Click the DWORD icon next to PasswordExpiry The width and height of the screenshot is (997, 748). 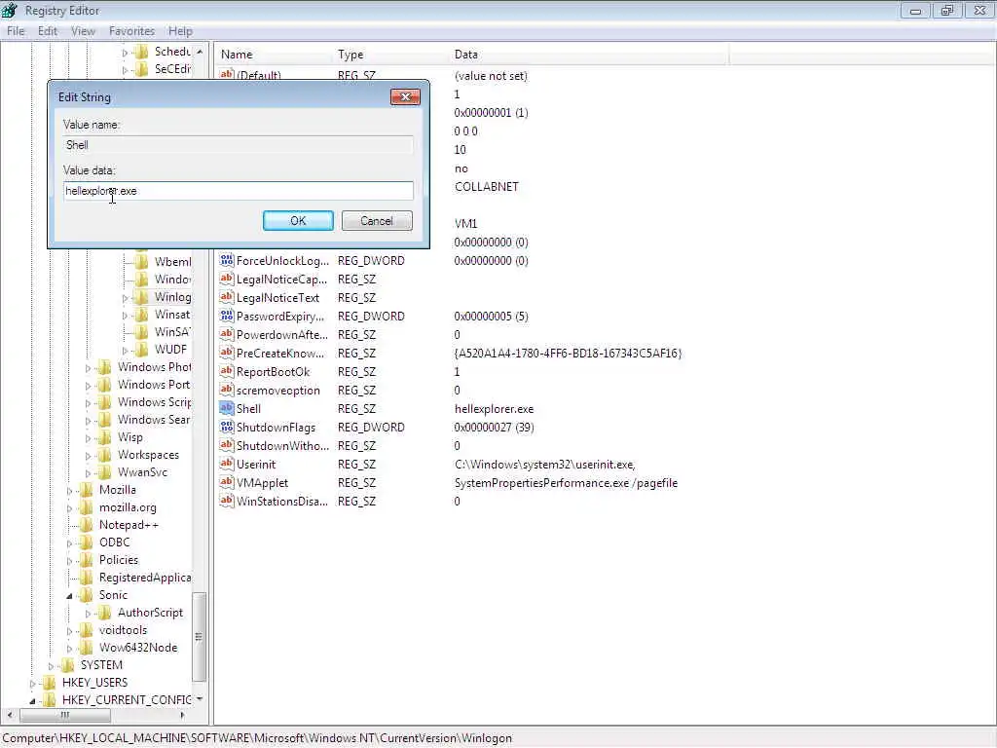click(x=226, y=316)
